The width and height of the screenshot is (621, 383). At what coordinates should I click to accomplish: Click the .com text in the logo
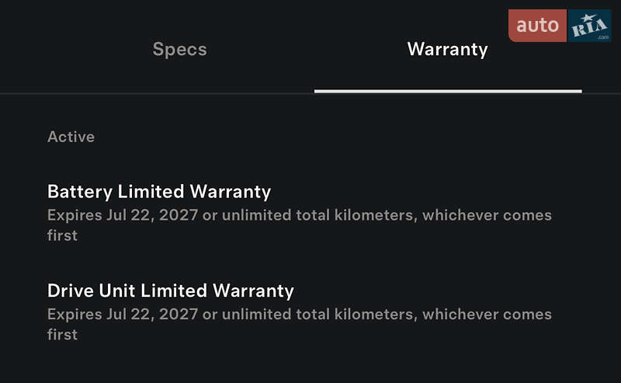click(x=603, y=37)
